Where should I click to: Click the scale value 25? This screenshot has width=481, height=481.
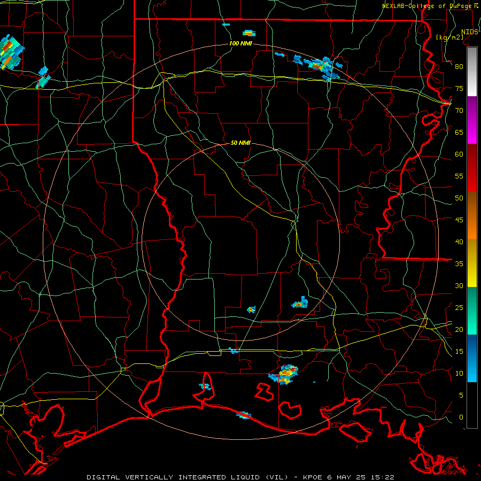click(459, 308)
